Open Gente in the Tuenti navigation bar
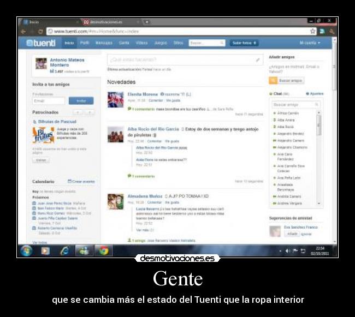Viewport: 355px width, 317px height. tap(124, 43)
